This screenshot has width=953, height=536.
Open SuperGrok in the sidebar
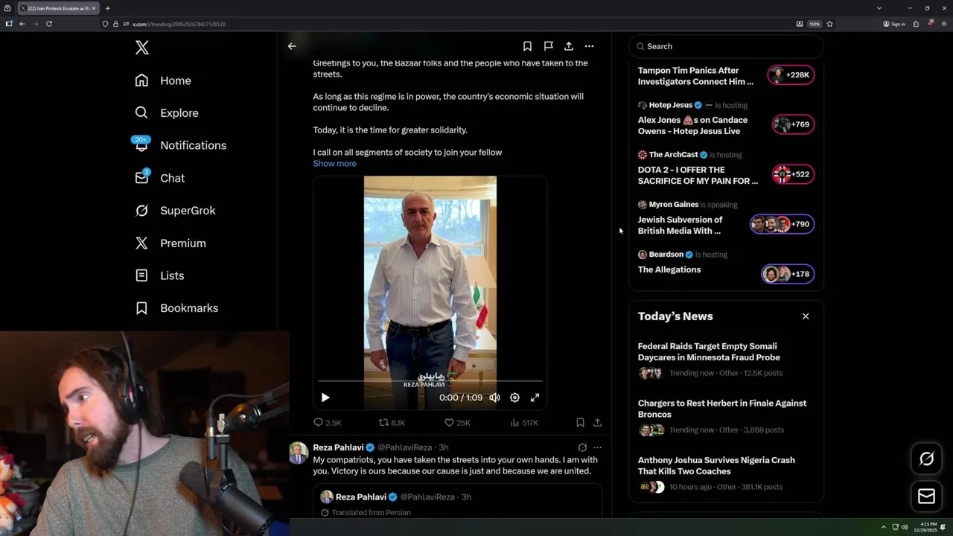[x=175, y=211]
